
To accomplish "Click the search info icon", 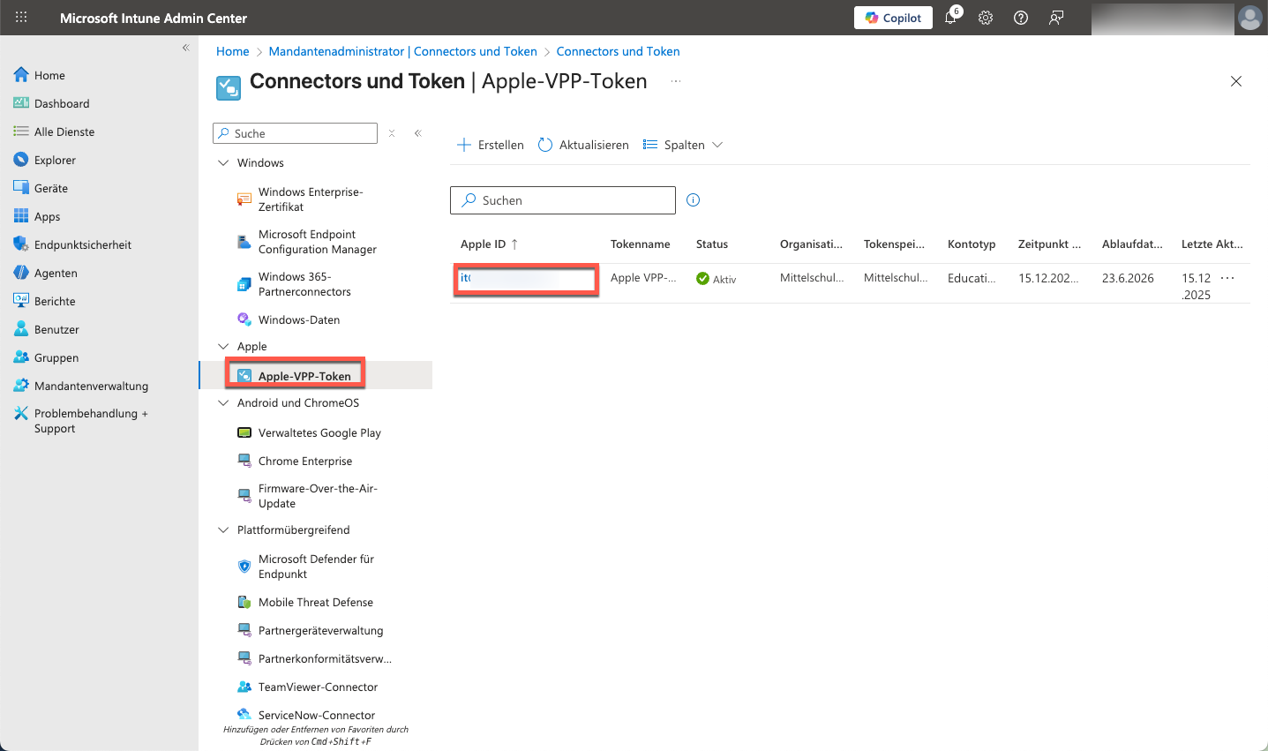I will tap(694, 200).
